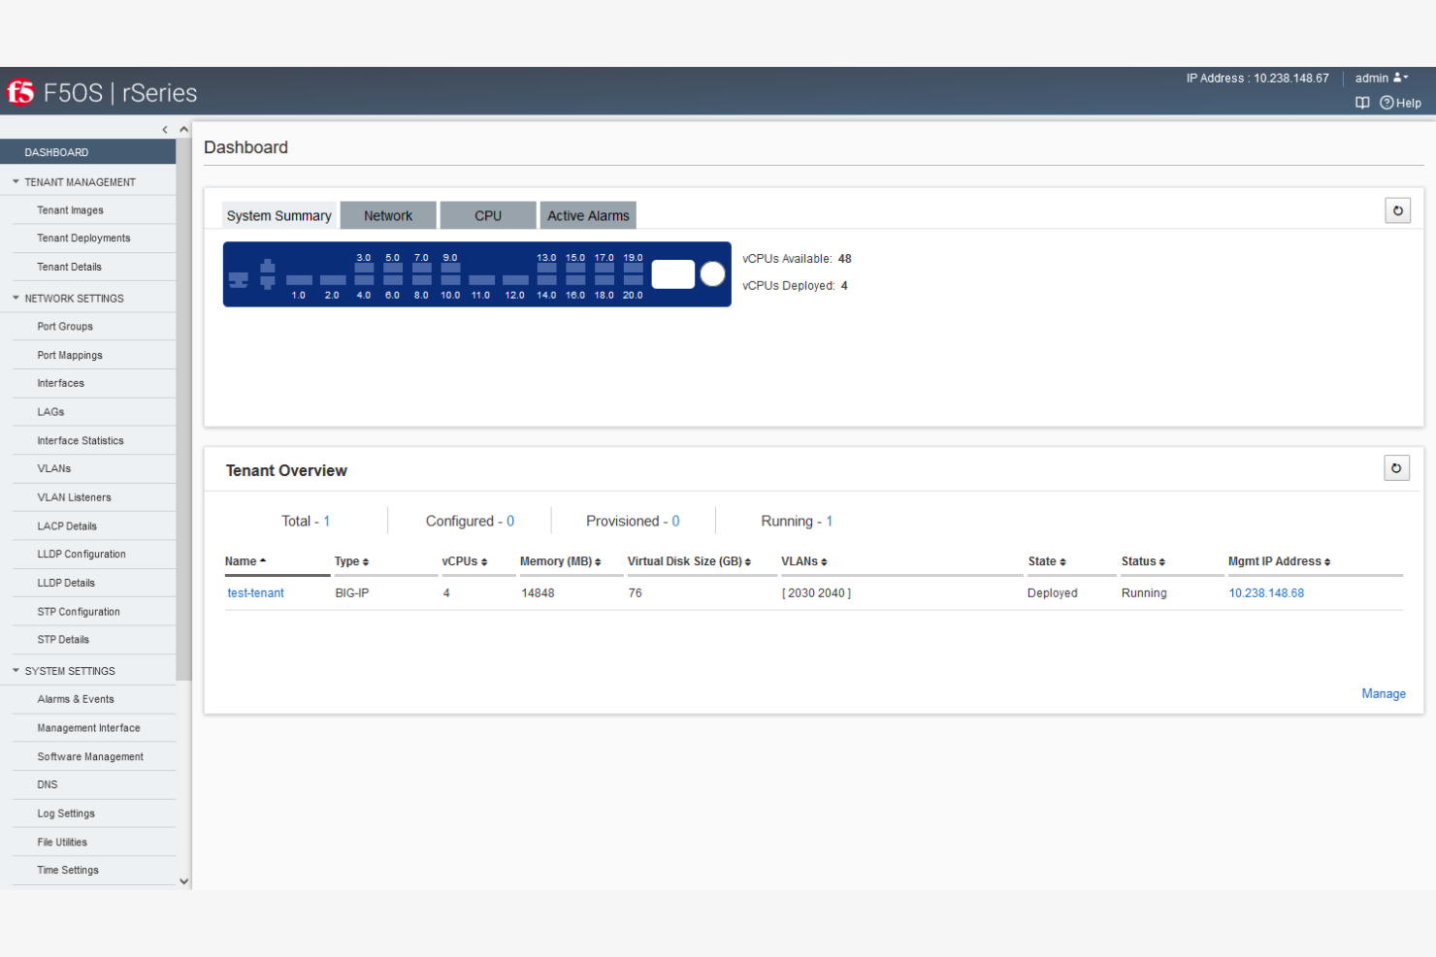Open the test-tenant link
This screenshot has width=1436, height=957.
tap(255, 592)
